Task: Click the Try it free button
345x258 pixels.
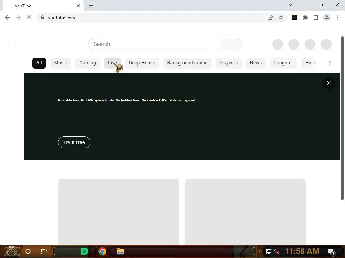Action: pos(74,142)
